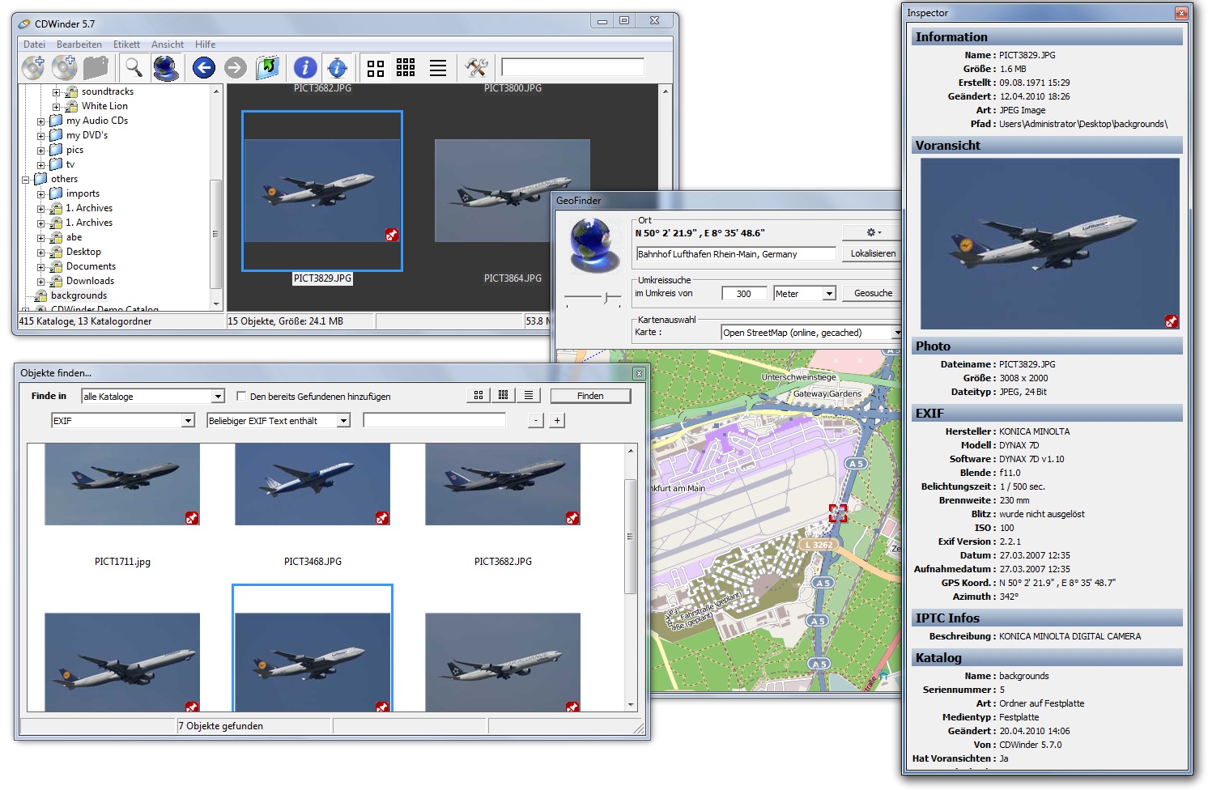Click the red location marker on the map

(x=838, y=513)
